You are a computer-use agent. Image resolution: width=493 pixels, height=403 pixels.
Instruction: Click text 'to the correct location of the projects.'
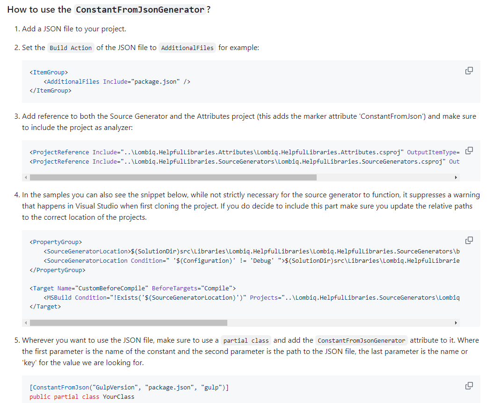coord(84,217)
